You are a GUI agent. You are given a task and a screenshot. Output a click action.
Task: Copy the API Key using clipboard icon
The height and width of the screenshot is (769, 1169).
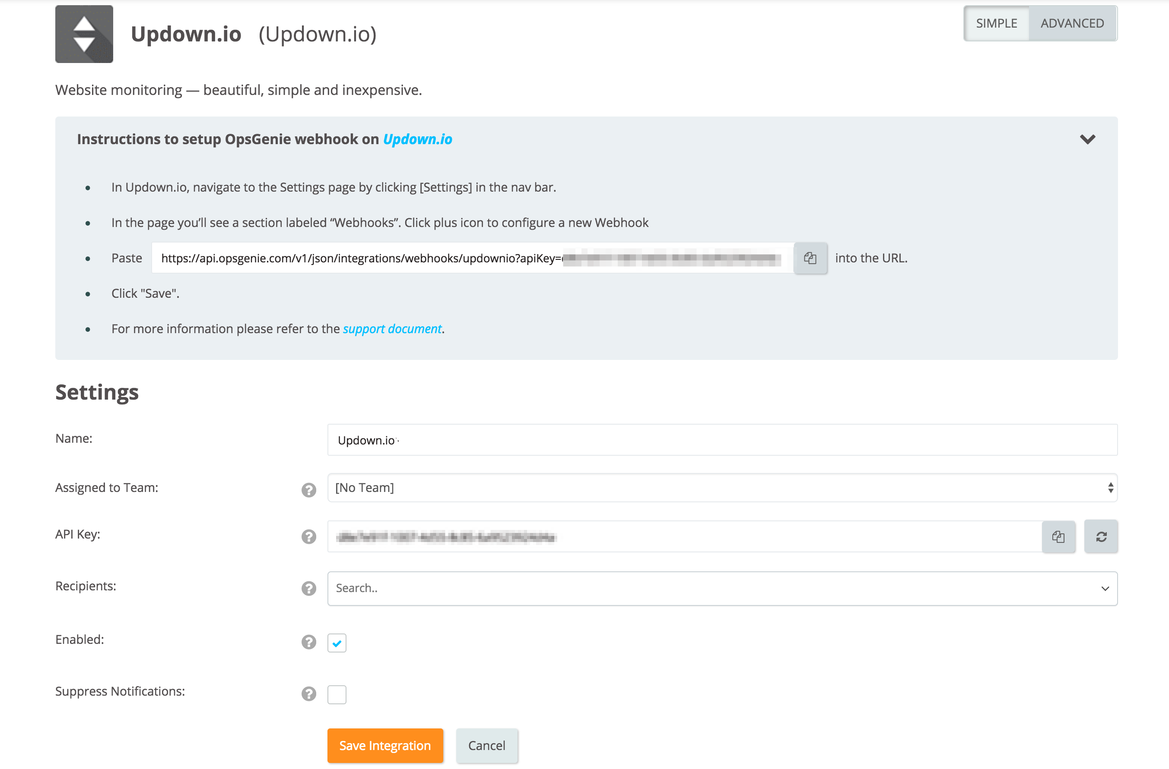[1058, 536]
